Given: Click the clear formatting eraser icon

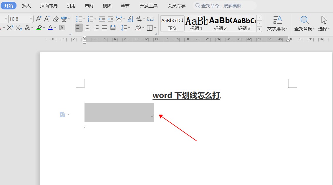Looking at the screenshot, I should pyautogui.click(x=56, y=19).
